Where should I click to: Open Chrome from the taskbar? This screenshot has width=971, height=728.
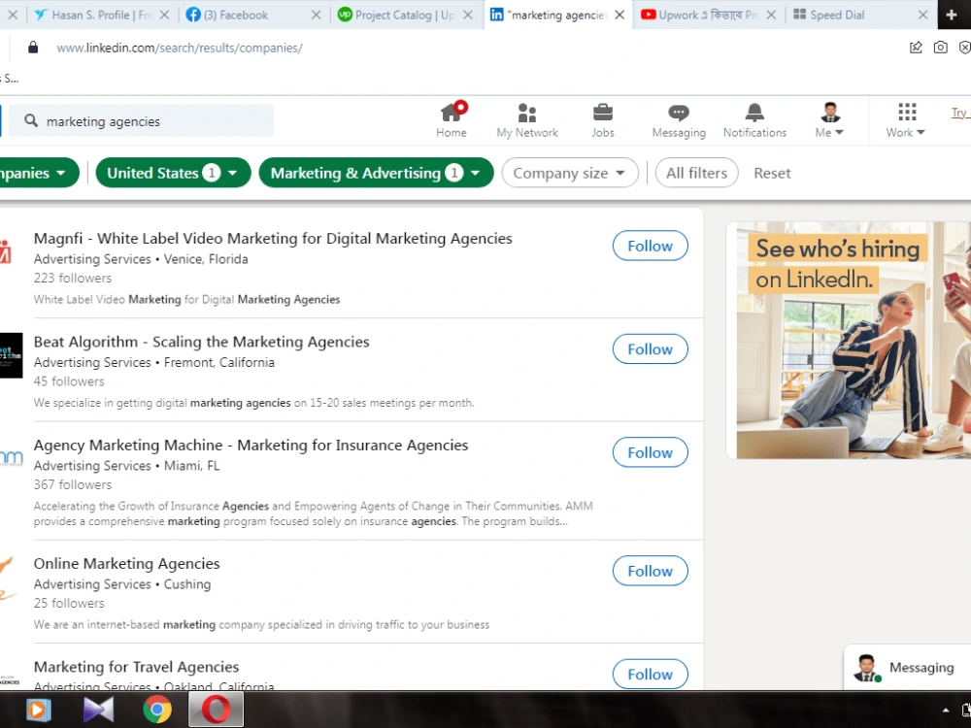point(157,710)
